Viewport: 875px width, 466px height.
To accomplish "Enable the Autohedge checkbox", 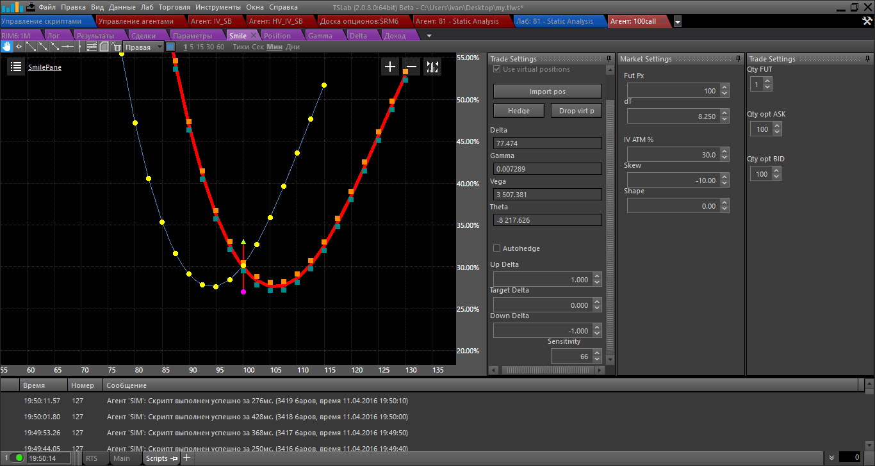I will (x=496, y=248).
